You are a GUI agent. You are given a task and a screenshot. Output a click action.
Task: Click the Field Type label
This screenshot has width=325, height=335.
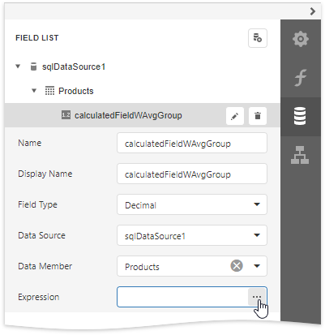tap(37, 204)
